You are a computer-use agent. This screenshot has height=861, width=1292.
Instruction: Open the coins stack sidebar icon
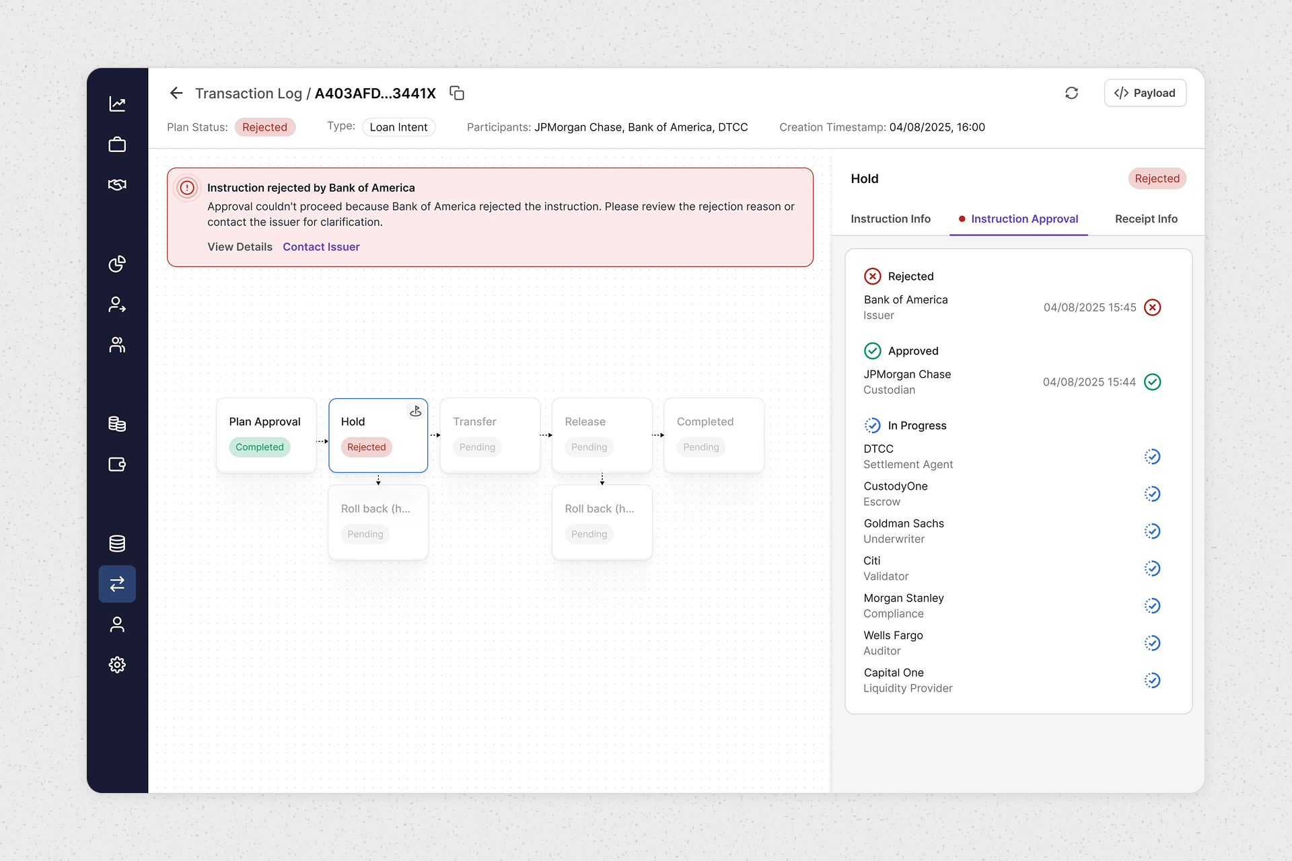[x=117, y=424]
